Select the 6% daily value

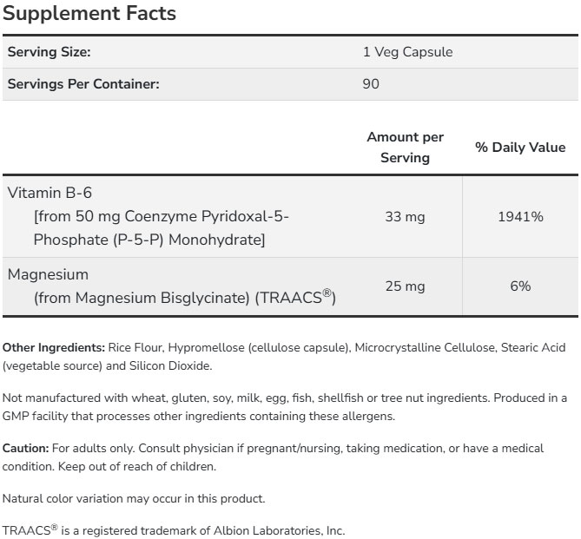tap(520, 286)
